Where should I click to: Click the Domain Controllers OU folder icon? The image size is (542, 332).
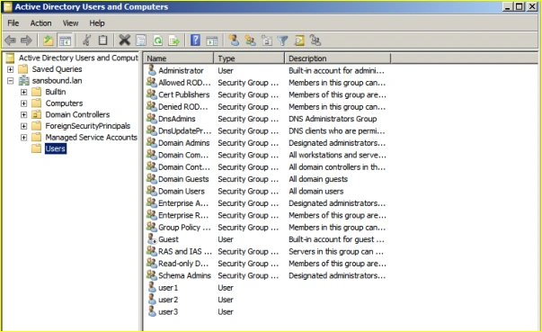pos(36,114)
